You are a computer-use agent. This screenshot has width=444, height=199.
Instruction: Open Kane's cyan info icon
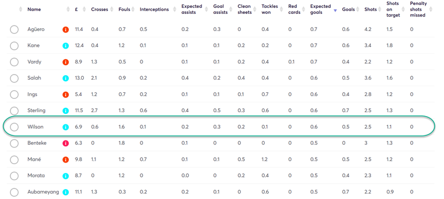65,46
